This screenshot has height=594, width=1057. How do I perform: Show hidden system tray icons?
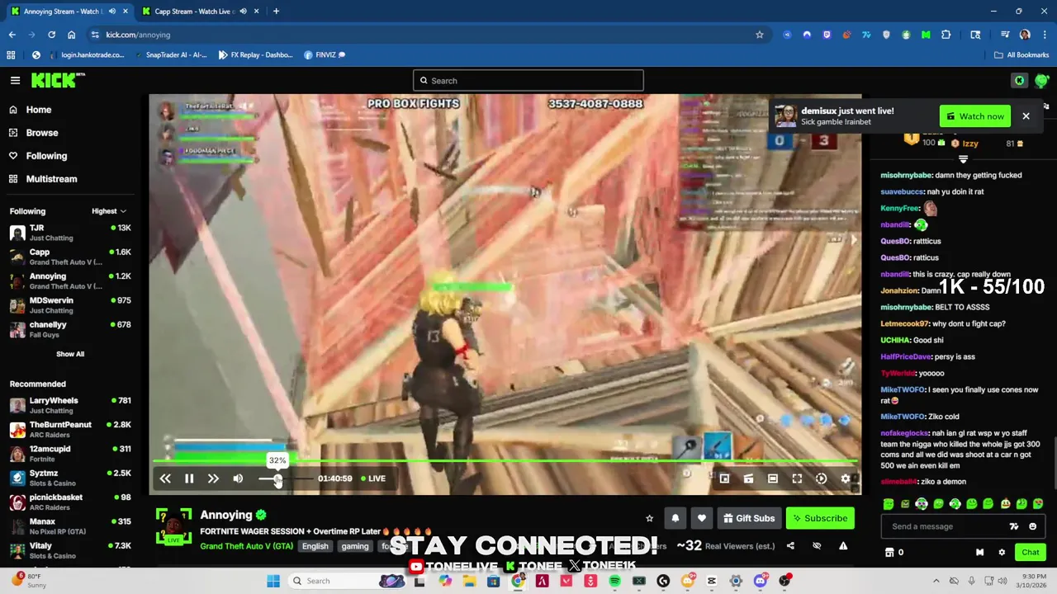click(936, 581)
